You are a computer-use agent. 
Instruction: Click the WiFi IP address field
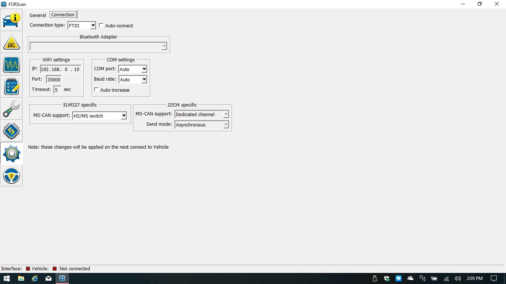pyautogui.click(x=60, y=69)
